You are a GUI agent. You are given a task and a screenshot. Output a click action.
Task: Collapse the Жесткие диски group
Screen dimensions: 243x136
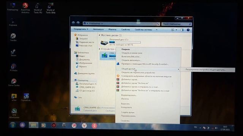[x=99, y=35]
